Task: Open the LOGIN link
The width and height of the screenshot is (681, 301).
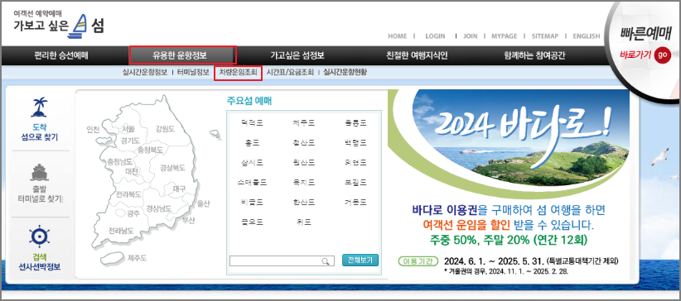Action: coord(435,36)
